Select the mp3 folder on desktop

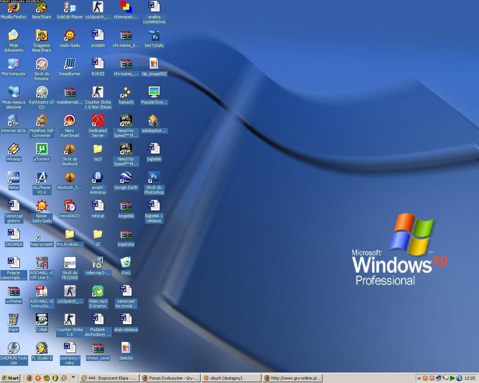coord(98,152)
